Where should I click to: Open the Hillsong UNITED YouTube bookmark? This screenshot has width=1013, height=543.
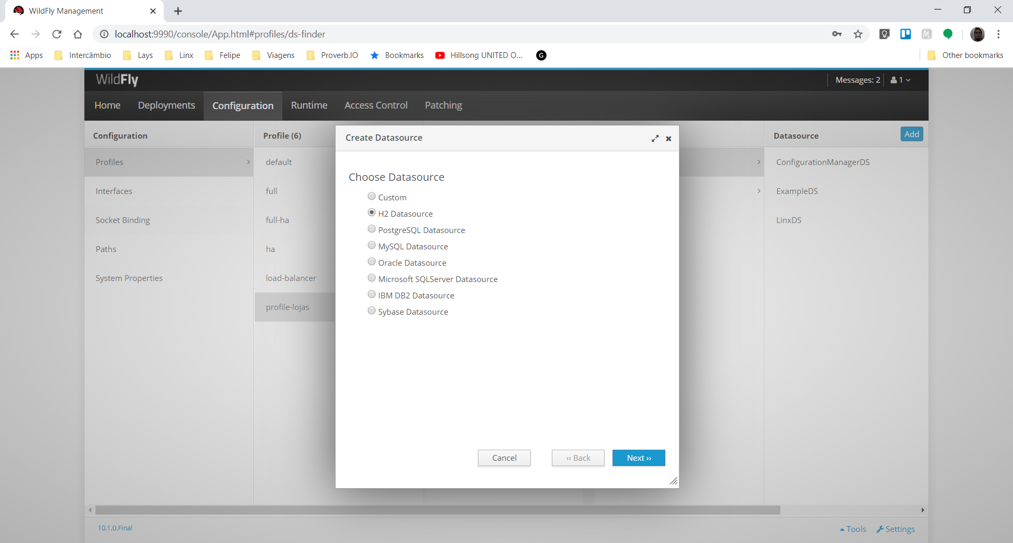tap(479, 55)
